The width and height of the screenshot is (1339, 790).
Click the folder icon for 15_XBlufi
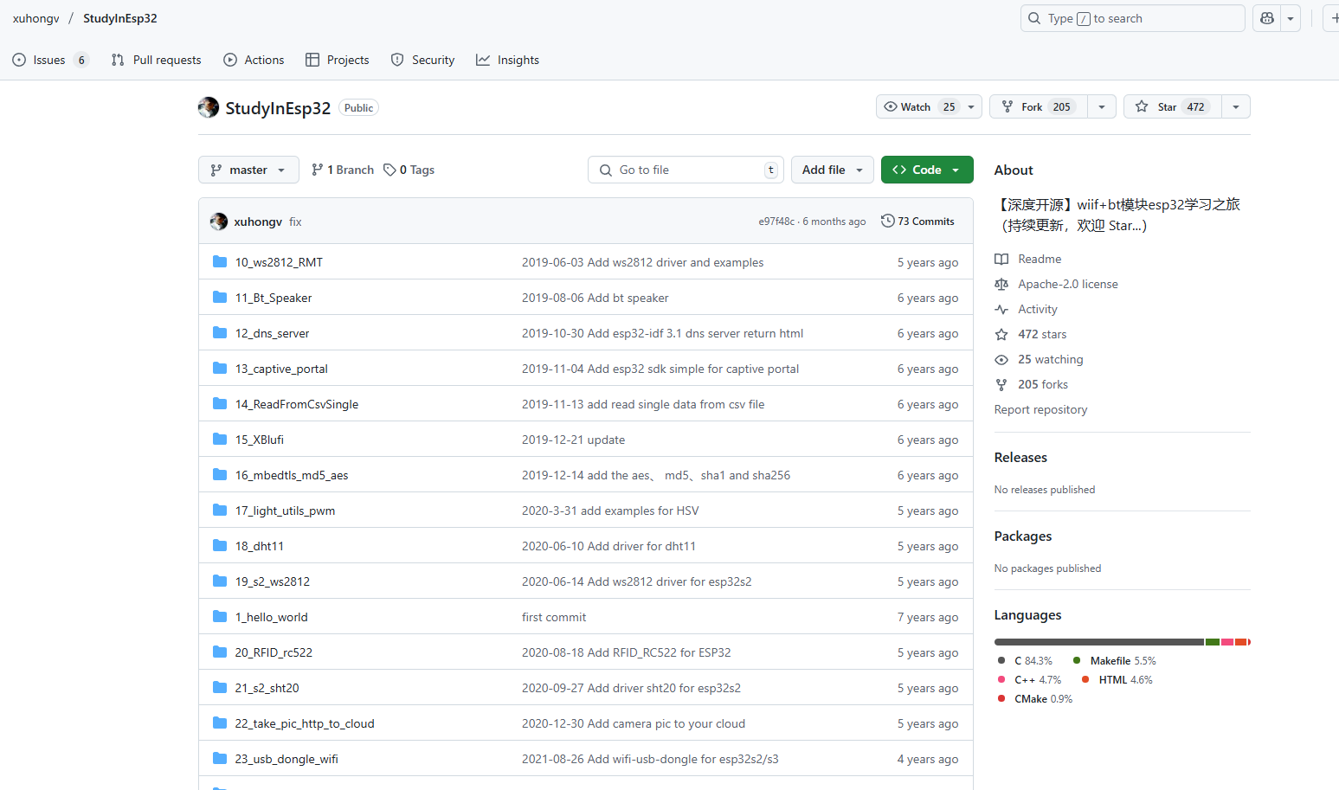pyautogui.click(x=220, y=439)
